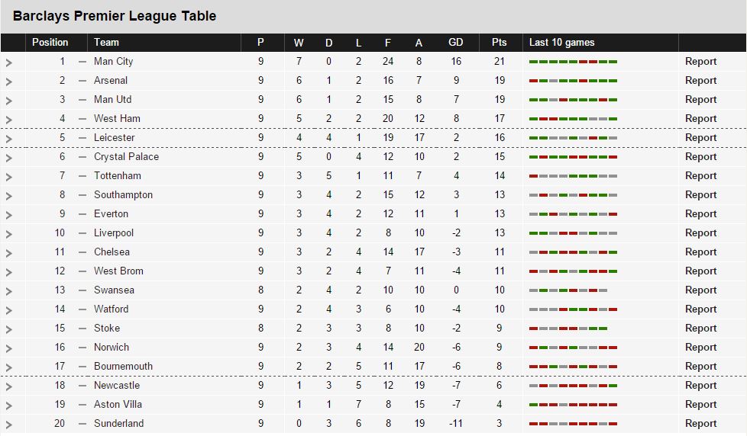This screenshot has height=436, width=747.
Task: Click Arsenal's position movement dash icon
Action: (x=82, y=81)
